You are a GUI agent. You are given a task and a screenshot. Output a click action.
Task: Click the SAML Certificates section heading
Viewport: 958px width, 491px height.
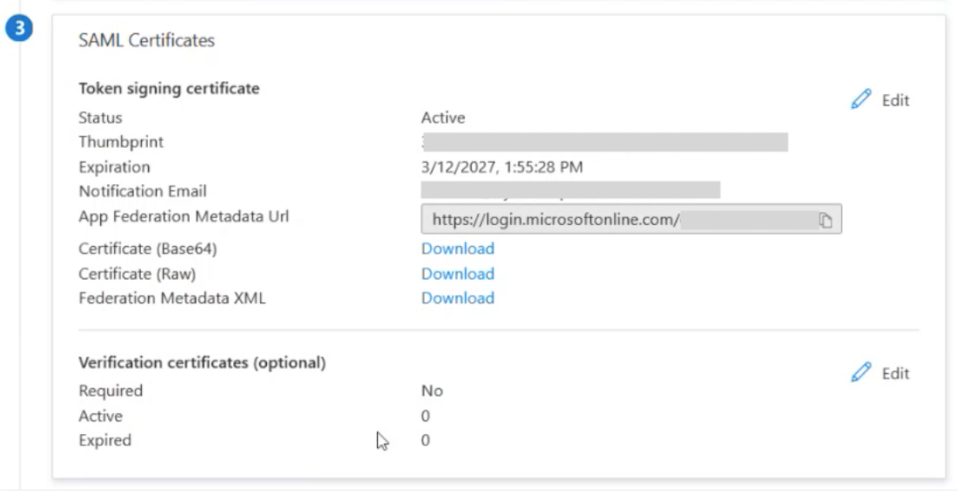pos(147,41)
